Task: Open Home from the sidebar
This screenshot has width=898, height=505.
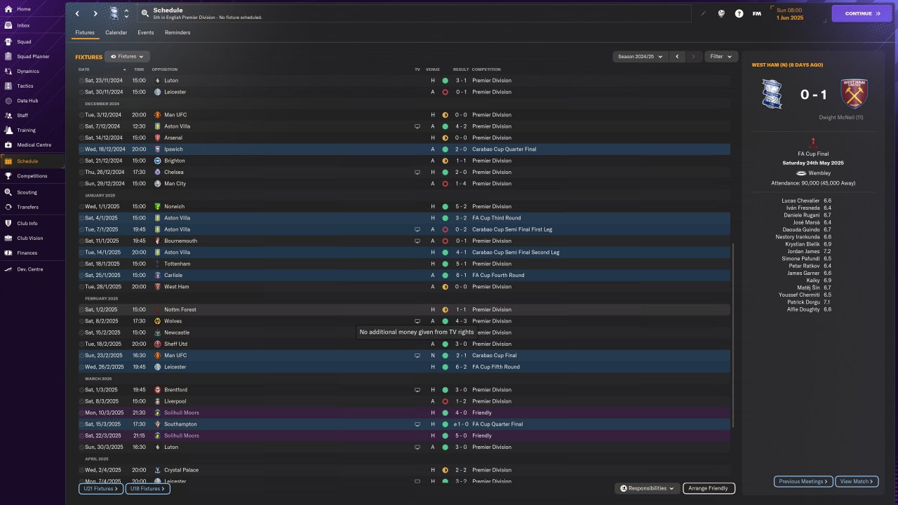Action: (x=24, y=9)
